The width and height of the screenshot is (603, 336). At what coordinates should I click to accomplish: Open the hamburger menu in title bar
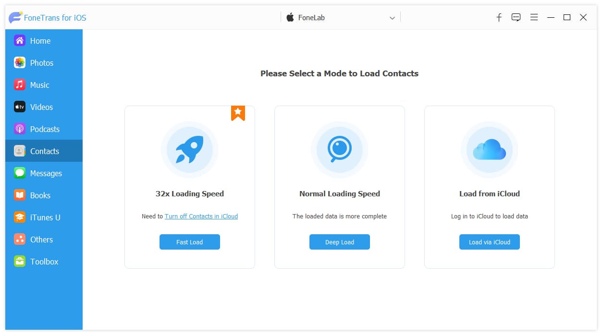(x=534, y=17)
